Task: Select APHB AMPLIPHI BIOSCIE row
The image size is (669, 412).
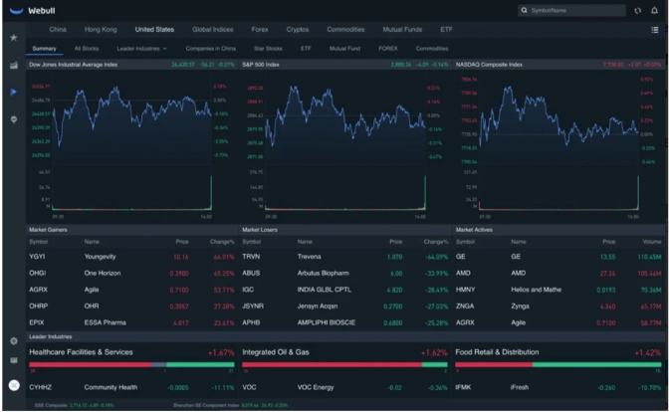Action: coord(344,322)
